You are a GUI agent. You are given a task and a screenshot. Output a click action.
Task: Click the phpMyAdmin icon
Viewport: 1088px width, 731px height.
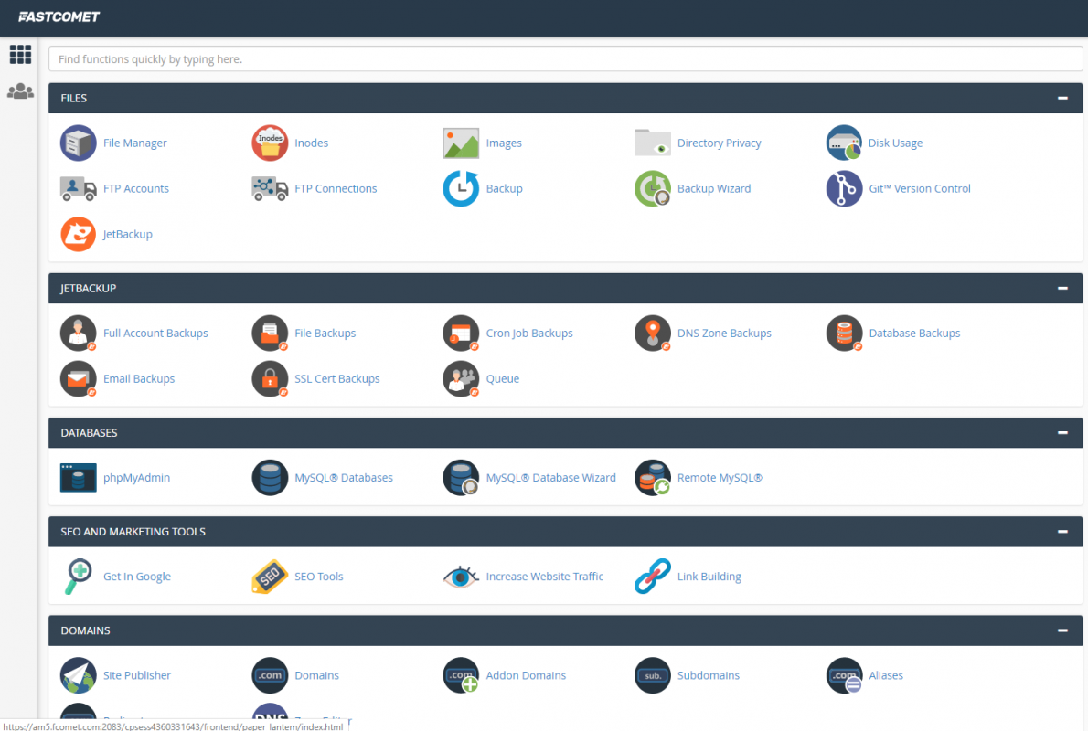point(78,478)
